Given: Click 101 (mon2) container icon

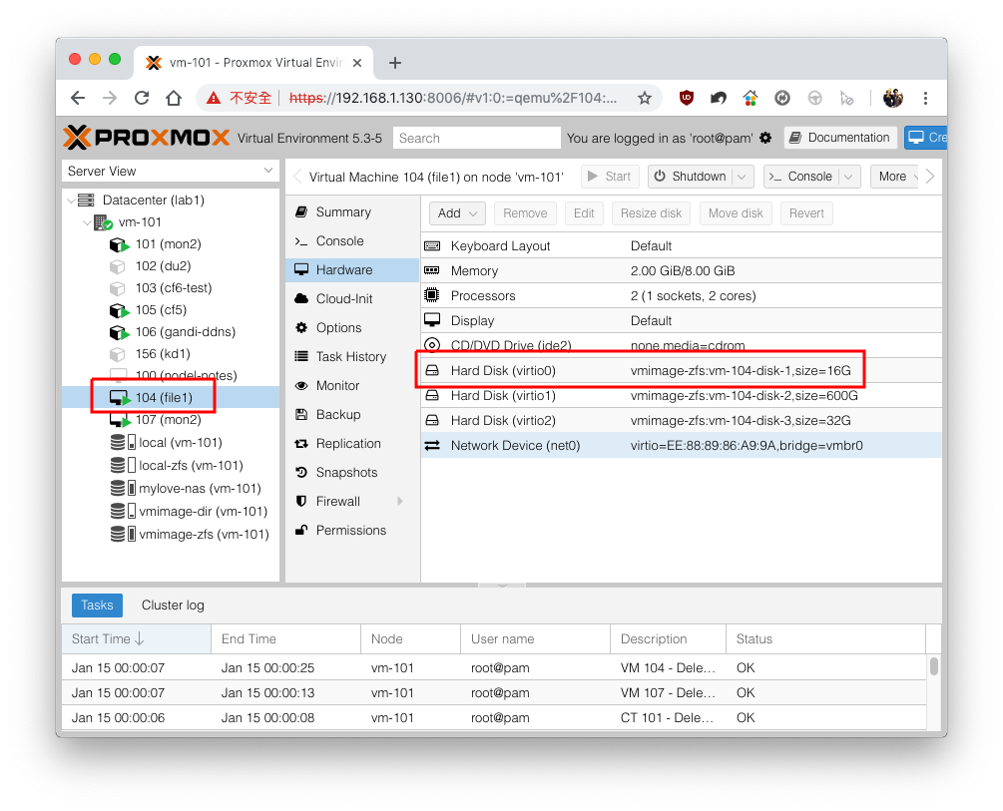Looking at the screenshot, I should pyautogui.click(x=119, y=245).
